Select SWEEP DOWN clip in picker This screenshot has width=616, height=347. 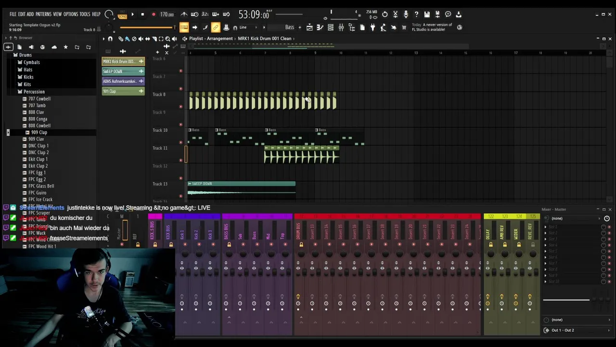123,71
